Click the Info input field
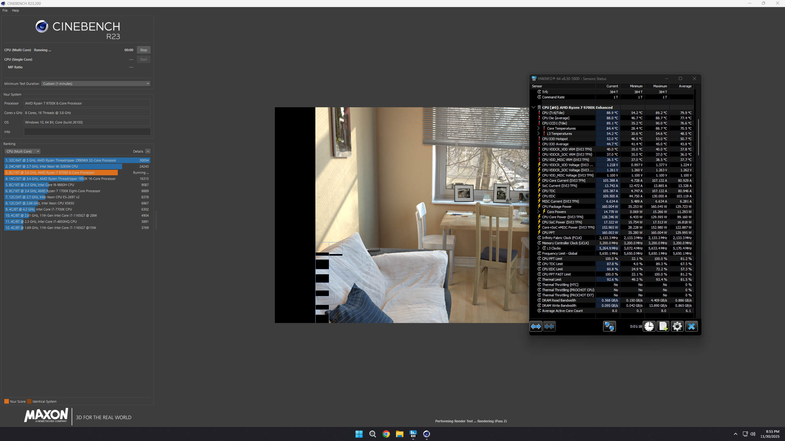Viewport: 785px width, 441px height. 87,132
